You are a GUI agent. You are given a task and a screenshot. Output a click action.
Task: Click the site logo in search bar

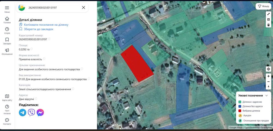22,7
